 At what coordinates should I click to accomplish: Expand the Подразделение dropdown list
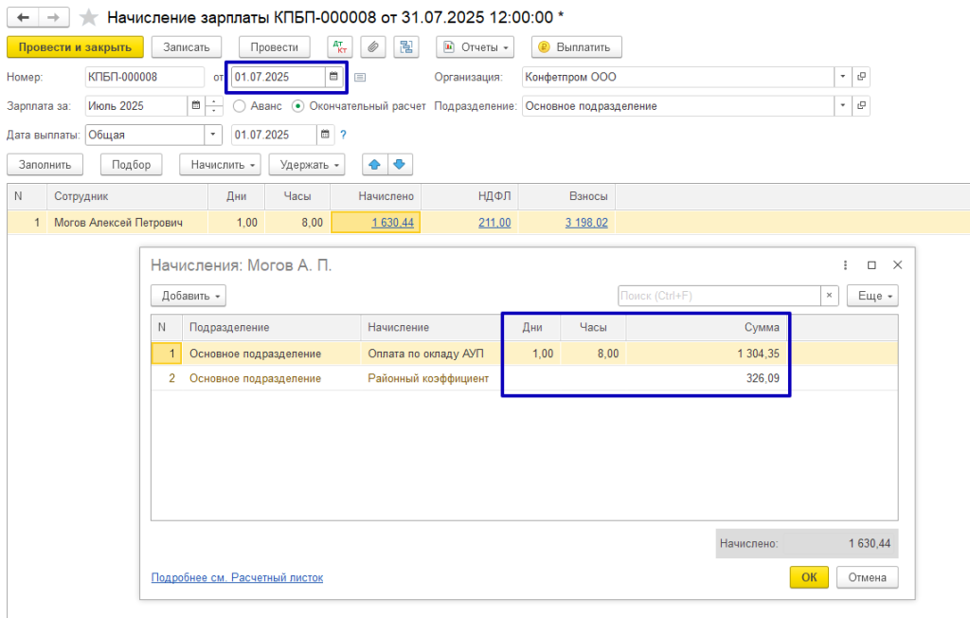(x=842, y=106)
